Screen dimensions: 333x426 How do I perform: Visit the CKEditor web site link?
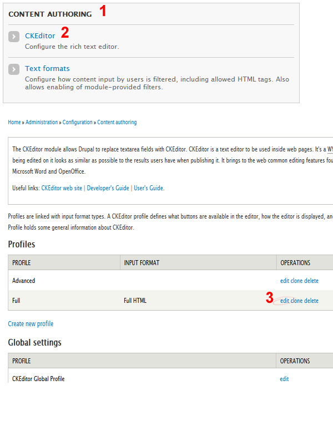(62, 188)
